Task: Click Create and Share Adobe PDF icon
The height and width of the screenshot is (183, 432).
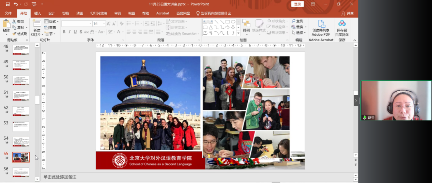Action: click(321, 24)
